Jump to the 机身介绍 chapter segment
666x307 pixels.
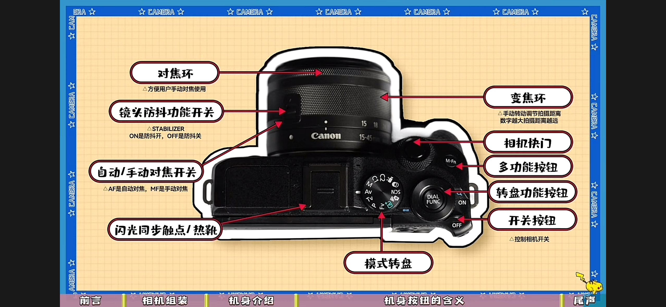(x=251, y=301)
